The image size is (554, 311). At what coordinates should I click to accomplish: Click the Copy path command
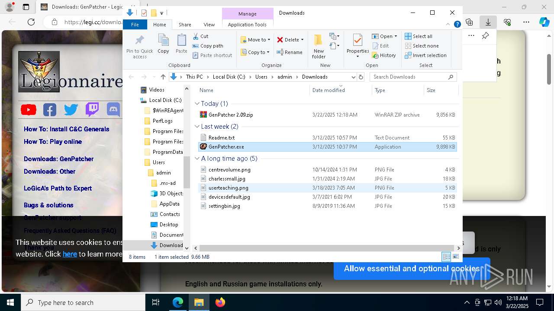(208, 46)
